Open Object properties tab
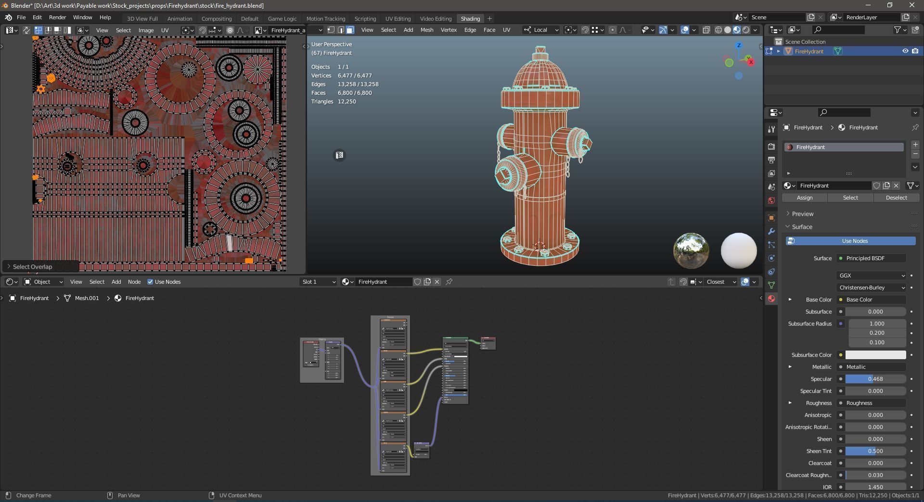The height and width of the screenshot is (502, 924). [771, 218]
